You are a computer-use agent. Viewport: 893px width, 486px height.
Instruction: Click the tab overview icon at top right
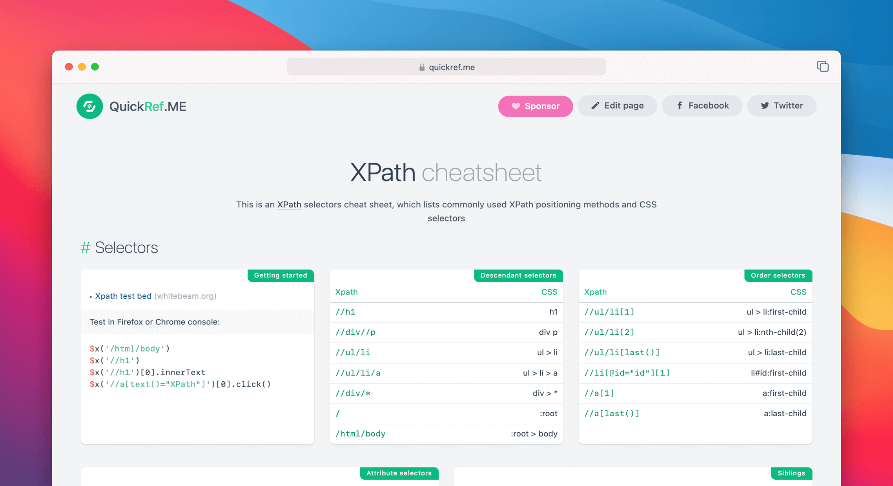(x=823, y=66)
